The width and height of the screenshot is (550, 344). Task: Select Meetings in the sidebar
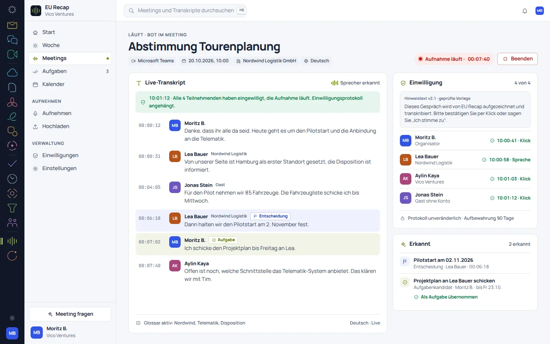pyautogui.click(x=70, y=58)
